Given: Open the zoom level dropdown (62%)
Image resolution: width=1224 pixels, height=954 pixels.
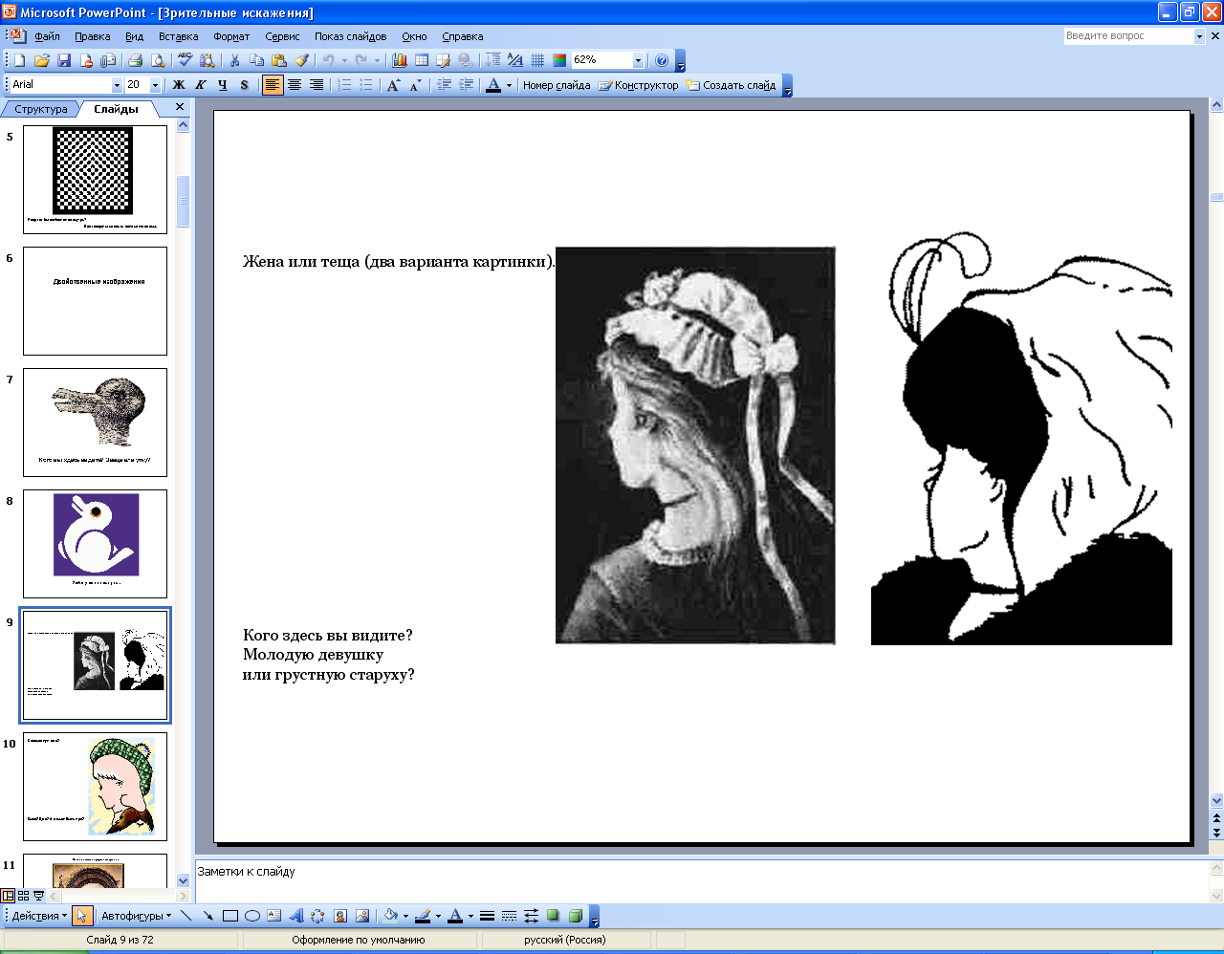Looking at the screenshot, I should [x=638, y=60].
